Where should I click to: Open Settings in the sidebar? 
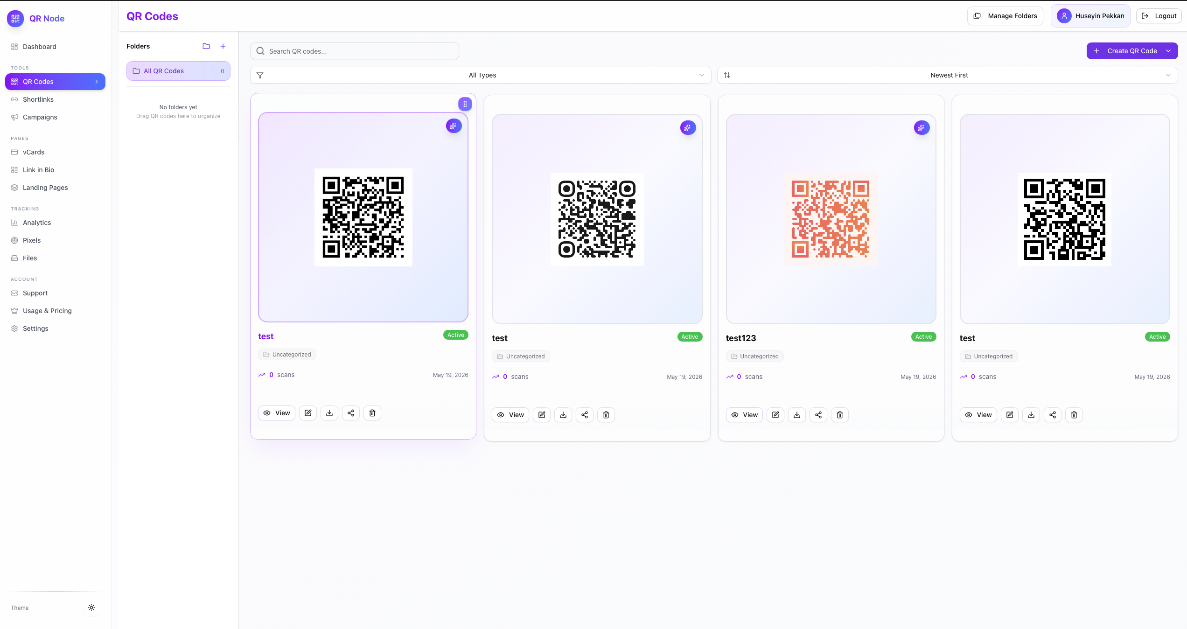click(55, 328)
